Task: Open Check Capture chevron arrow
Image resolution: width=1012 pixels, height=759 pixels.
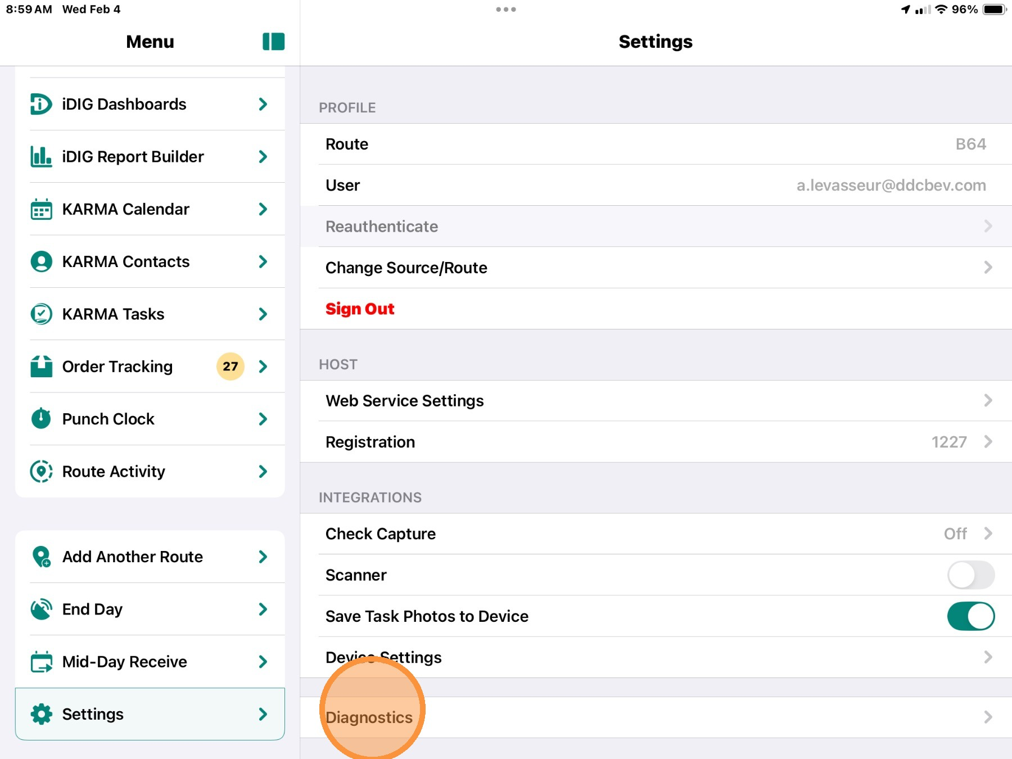Action: (988, 534)
